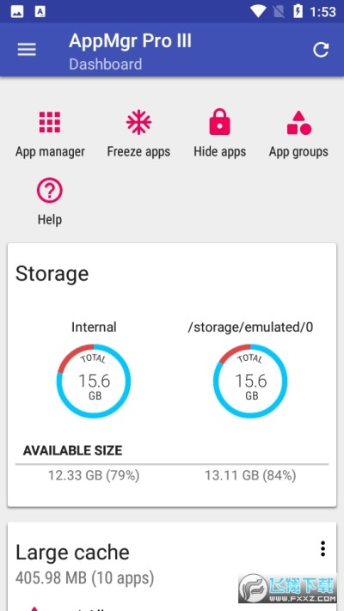Tap the AppMgr Pro III title
Viewport: 344px width, 611px height.
coord(130,41)
